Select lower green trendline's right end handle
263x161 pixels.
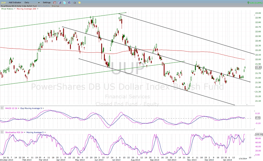pyautogui.click(x=184, y=61)
